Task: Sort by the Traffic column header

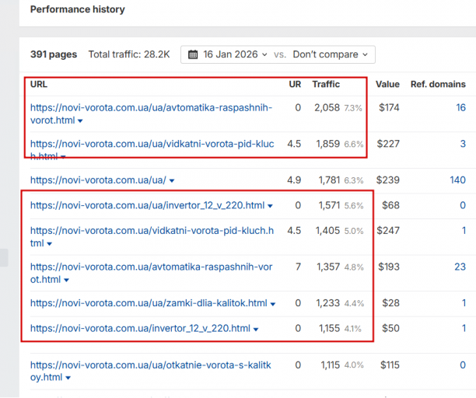Action: (326, 84)
